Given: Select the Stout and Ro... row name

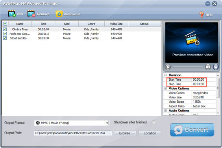Looking at the screenshot, I should (20, 38).
